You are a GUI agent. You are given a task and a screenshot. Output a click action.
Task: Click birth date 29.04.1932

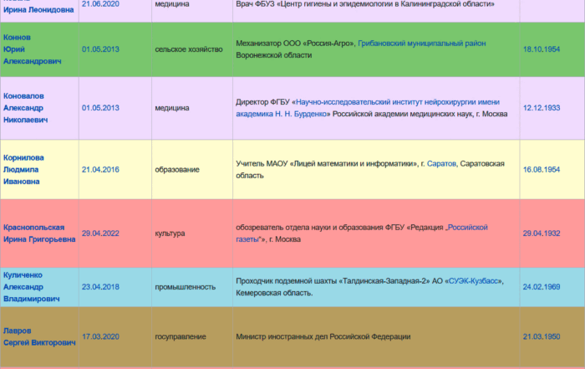tap(542, 233)
